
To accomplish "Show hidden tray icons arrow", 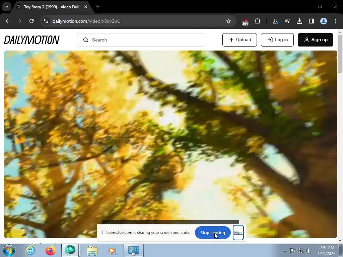I will [285, 251].
